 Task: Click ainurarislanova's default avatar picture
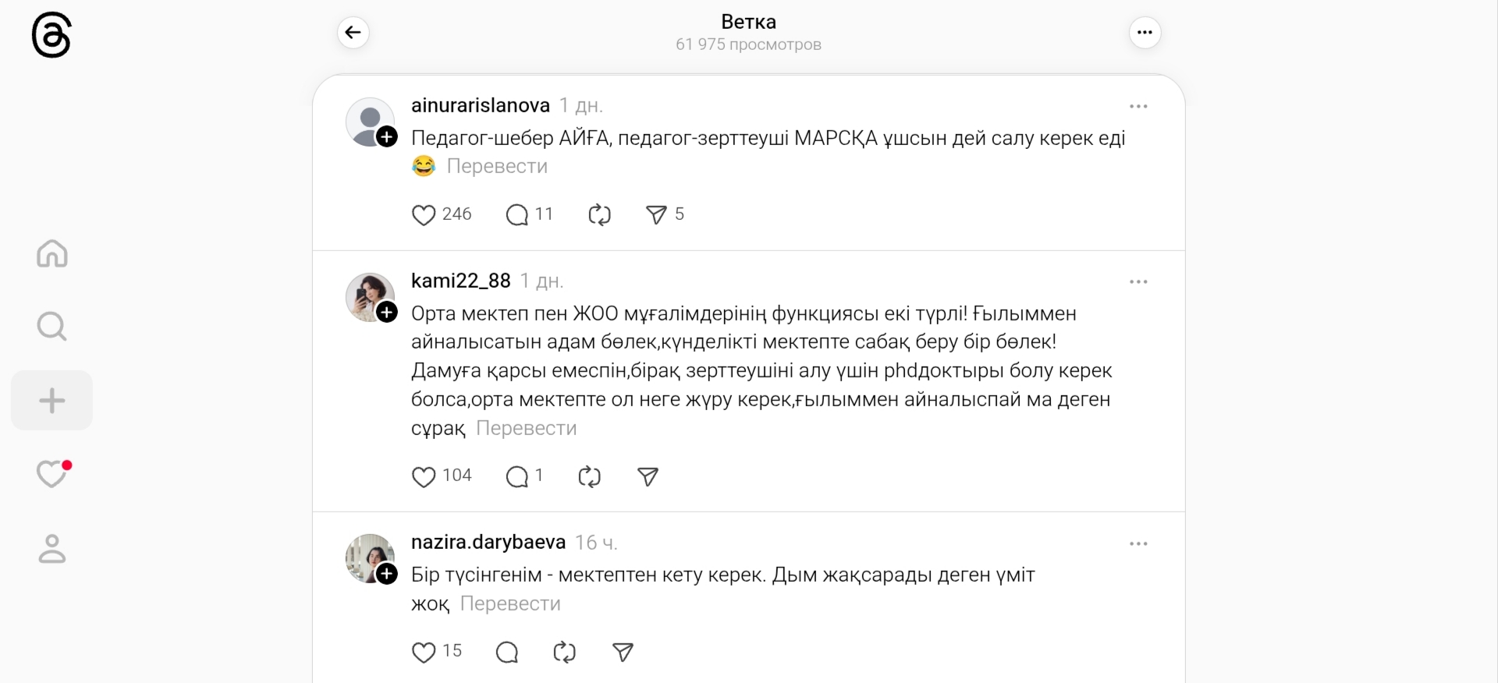tap(367, 120)
